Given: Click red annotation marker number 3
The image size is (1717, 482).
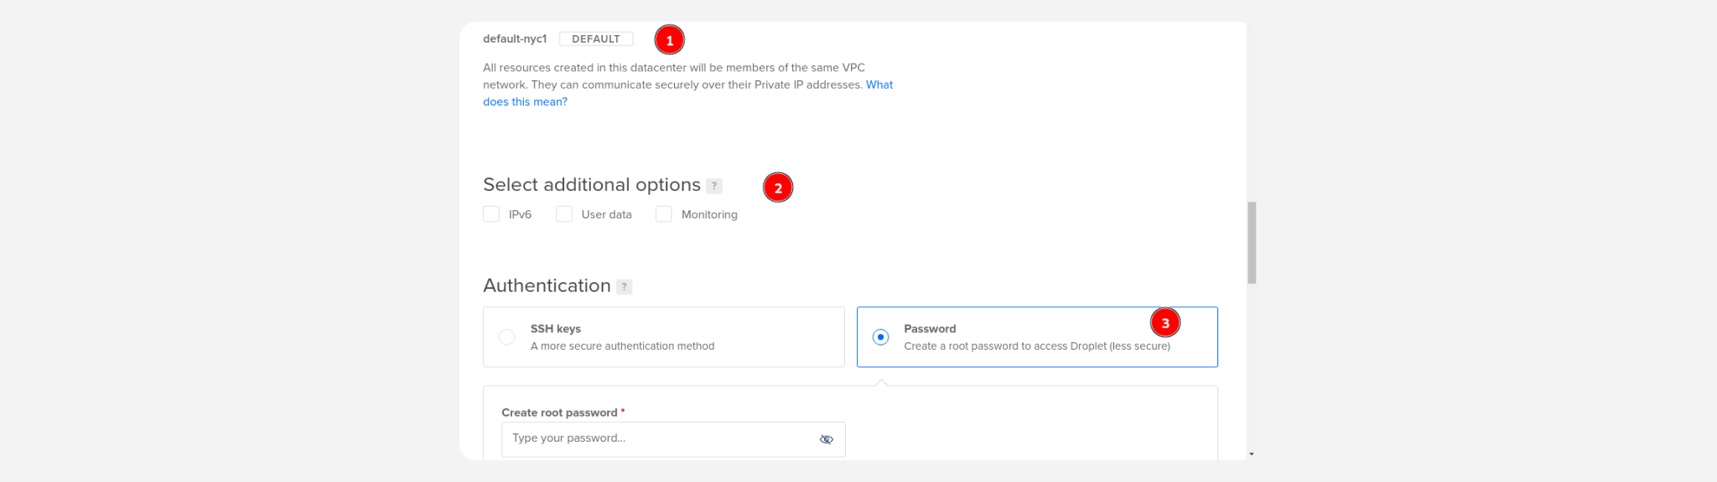Looking at the screenshot, I should (1165, 323).
